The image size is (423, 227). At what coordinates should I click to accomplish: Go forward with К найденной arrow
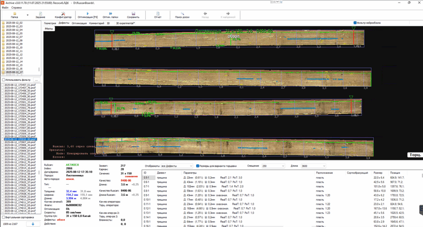[228, 15]
